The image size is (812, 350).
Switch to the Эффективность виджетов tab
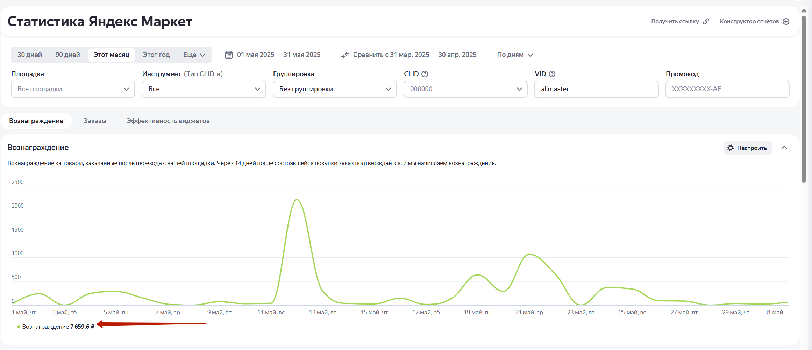click(168, 121)
